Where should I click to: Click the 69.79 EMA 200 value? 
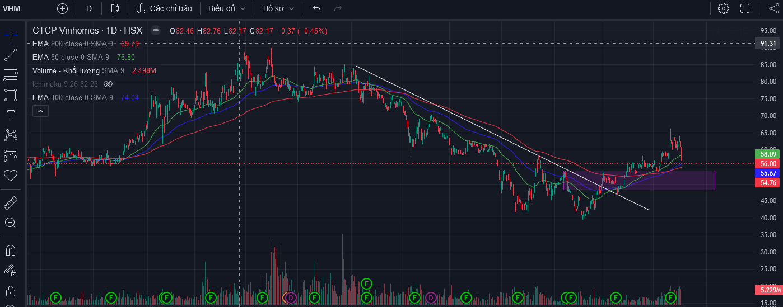click(x=129, y=44)
